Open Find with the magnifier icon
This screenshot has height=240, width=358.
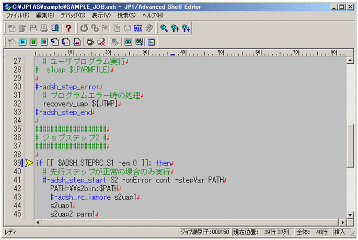click(164, 28)
